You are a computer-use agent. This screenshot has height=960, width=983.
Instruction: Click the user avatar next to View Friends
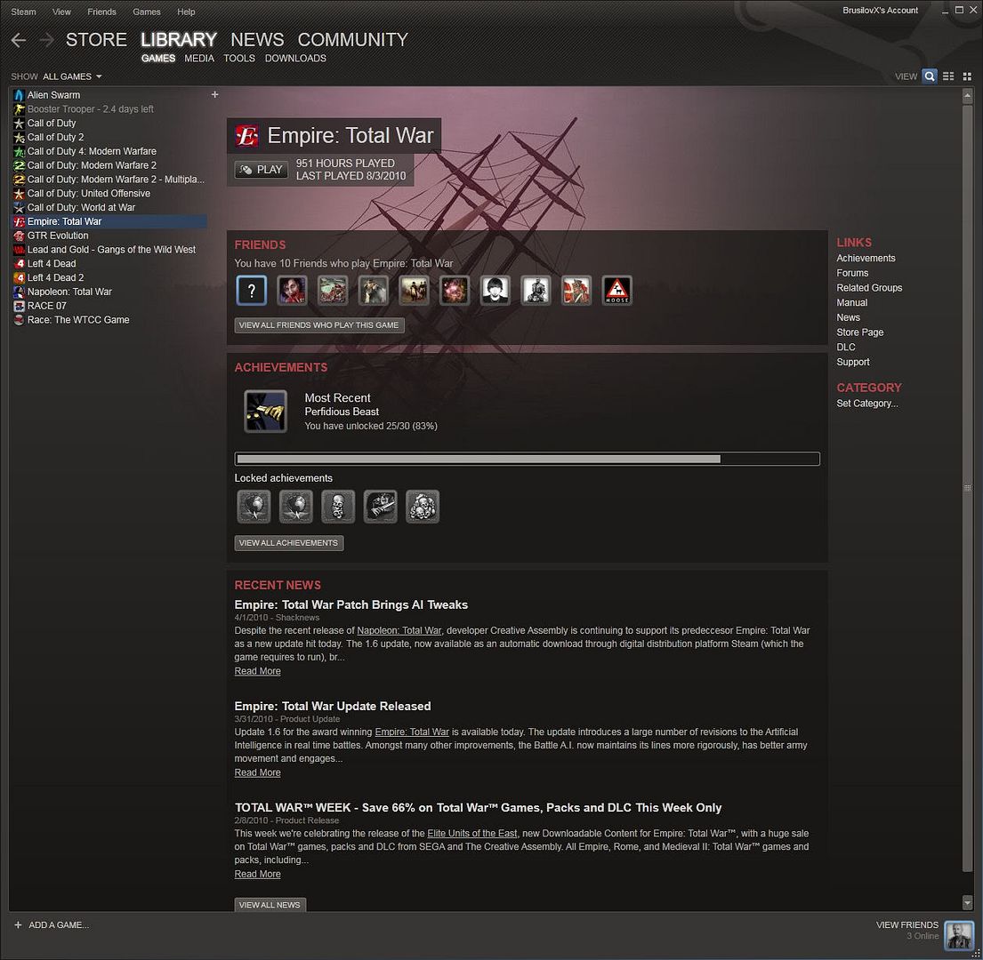[x=959, y=935]
